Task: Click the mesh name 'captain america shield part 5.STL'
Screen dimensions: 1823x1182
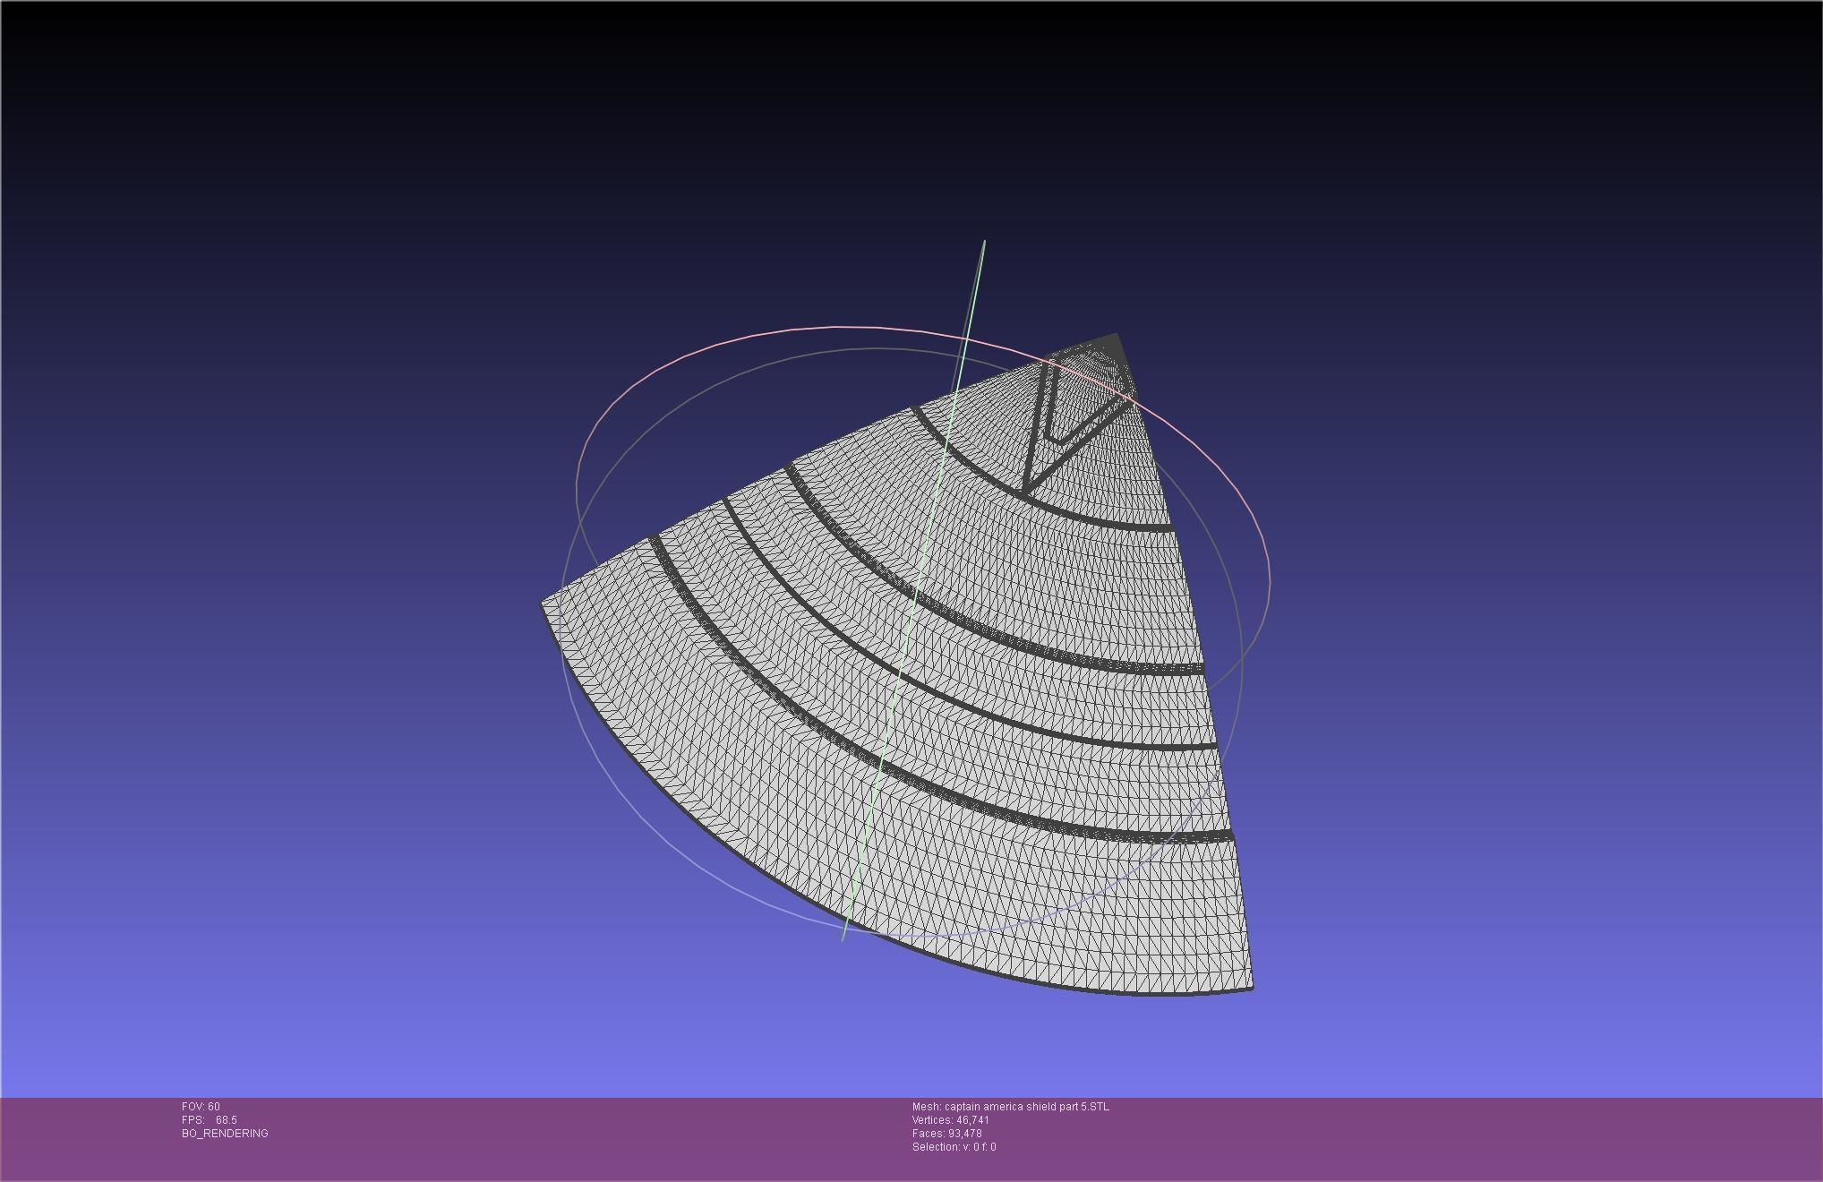Action: pyautogui.click(x=1026, y=1107)
